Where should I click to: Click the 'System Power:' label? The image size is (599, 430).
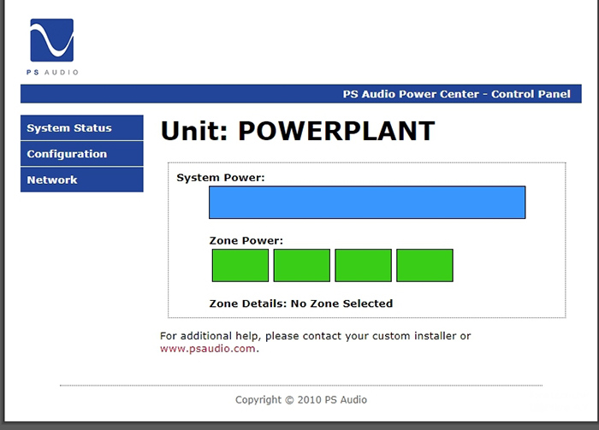coord(221,178)
